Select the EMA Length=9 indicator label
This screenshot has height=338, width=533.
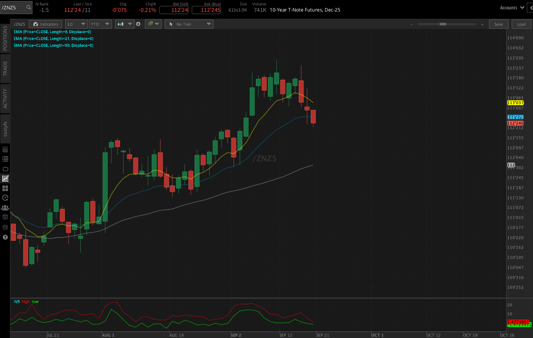tap(52, 32)
